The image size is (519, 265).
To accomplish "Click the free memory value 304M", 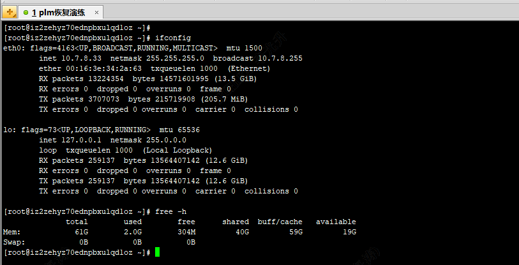I will [x=186, y=232].
